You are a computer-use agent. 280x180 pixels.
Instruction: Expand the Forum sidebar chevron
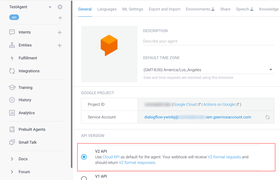coord(12,172)
